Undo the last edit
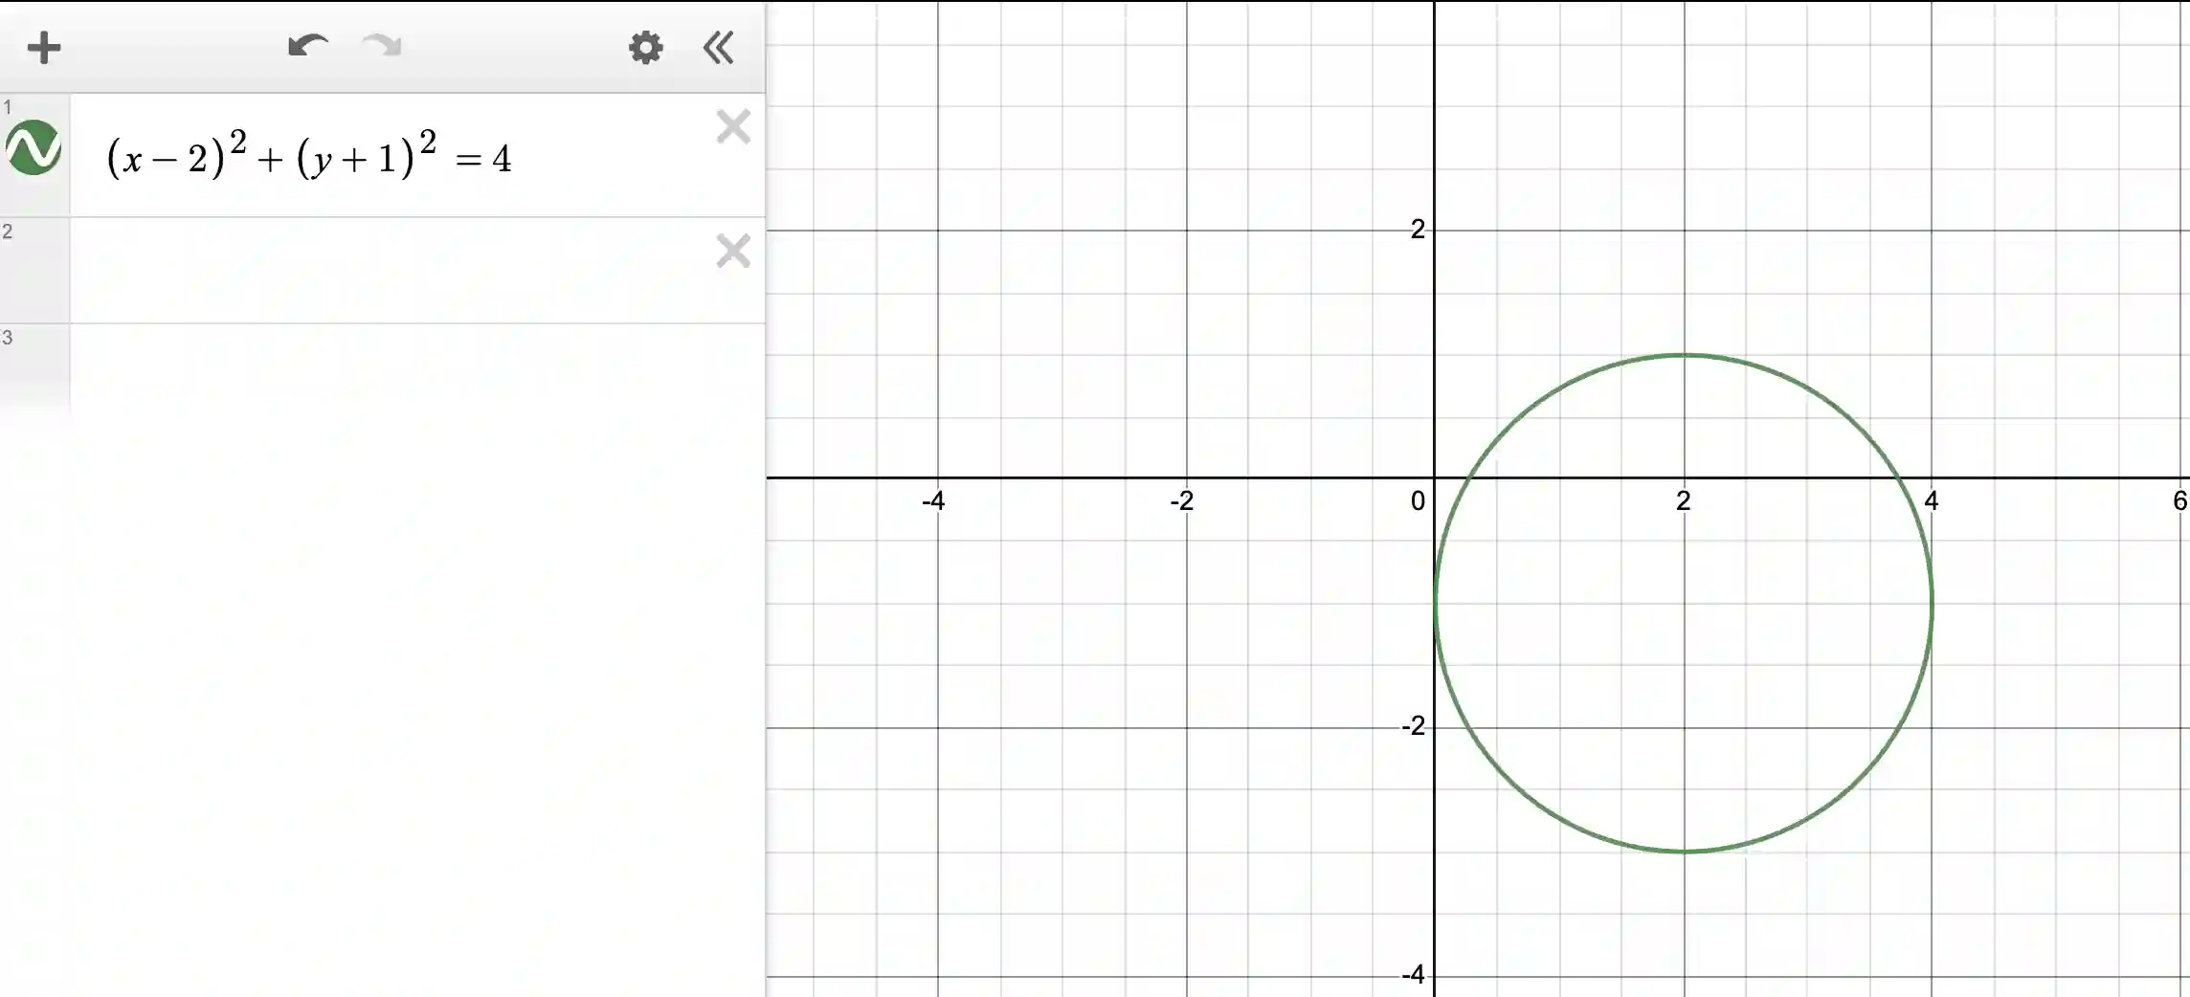 pyautogui.click(x=308, y=46)
